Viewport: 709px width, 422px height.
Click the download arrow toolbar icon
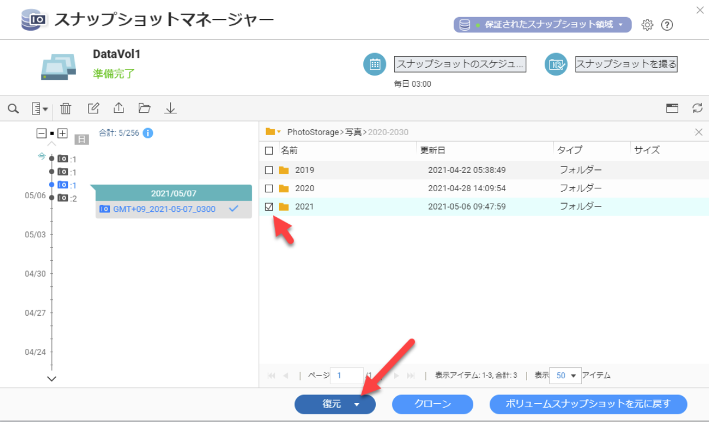(x=170, y=109)
